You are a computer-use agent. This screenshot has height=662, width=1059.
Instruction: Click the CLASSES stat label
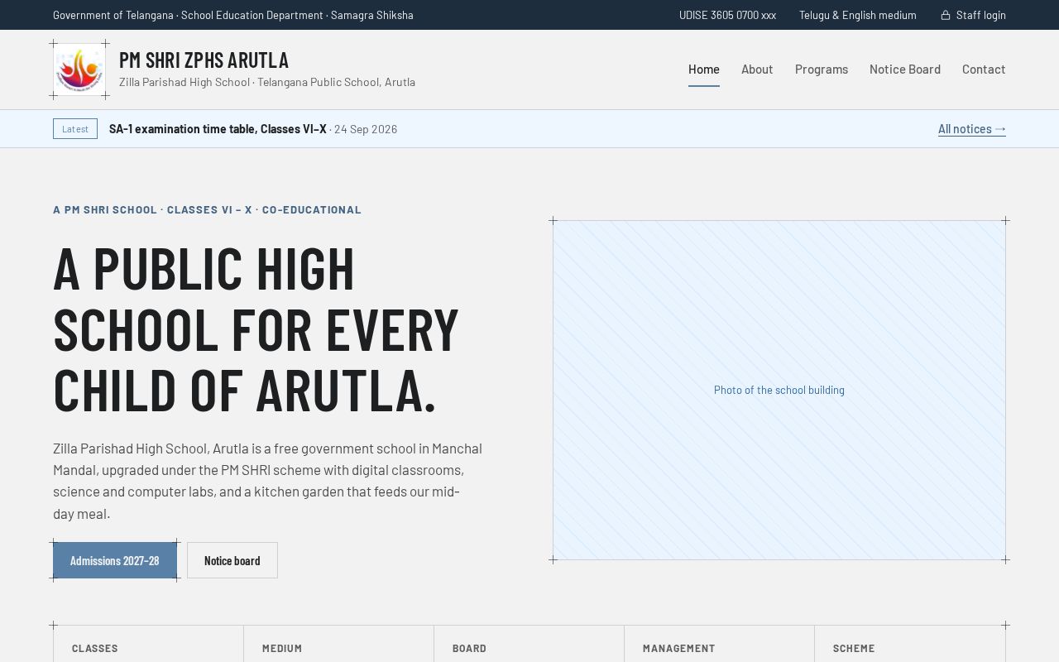(x=95, y=649)
